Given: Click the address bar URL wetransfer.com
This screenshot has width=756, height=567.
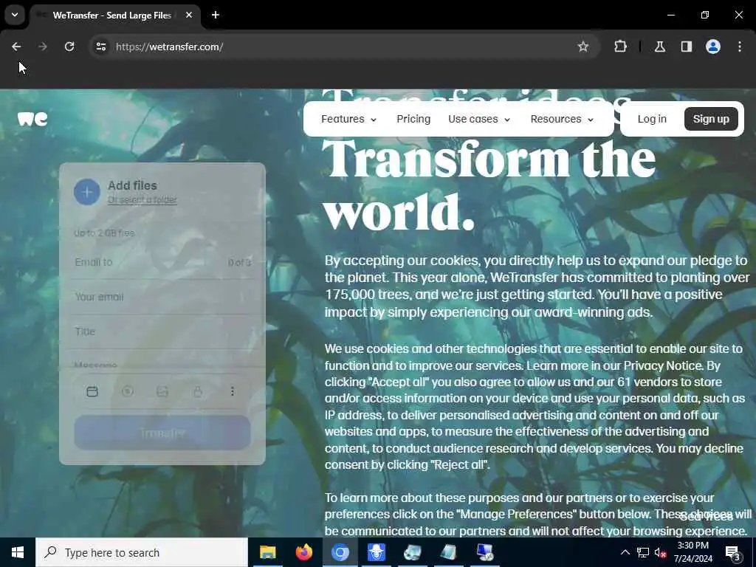Looking at the screenshot, I should coord(169,47).
